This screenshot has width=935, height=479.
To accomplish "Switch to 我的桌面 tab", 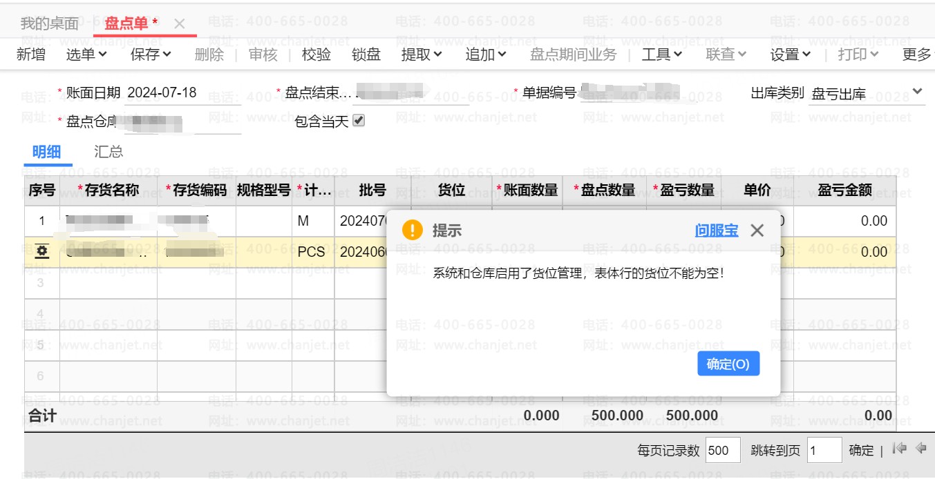I will [50, 23].
